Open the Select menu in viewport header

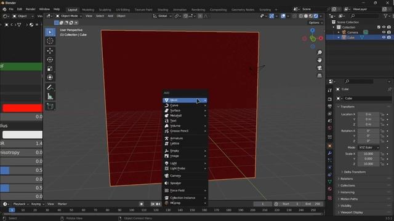click(100, 16)
